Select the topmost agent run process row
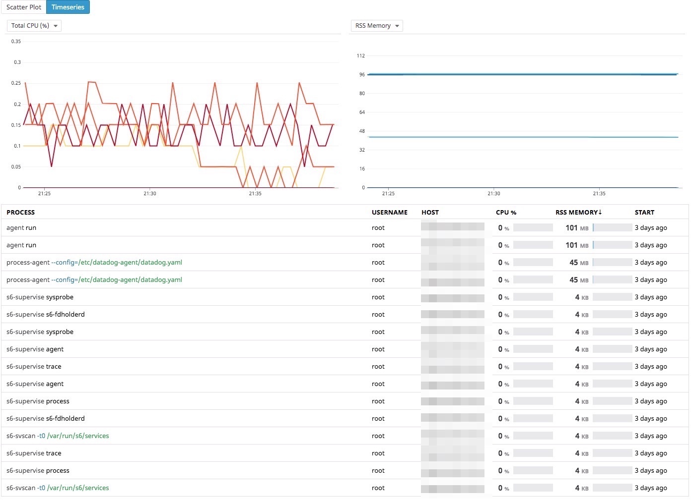 tap(21, 228)
